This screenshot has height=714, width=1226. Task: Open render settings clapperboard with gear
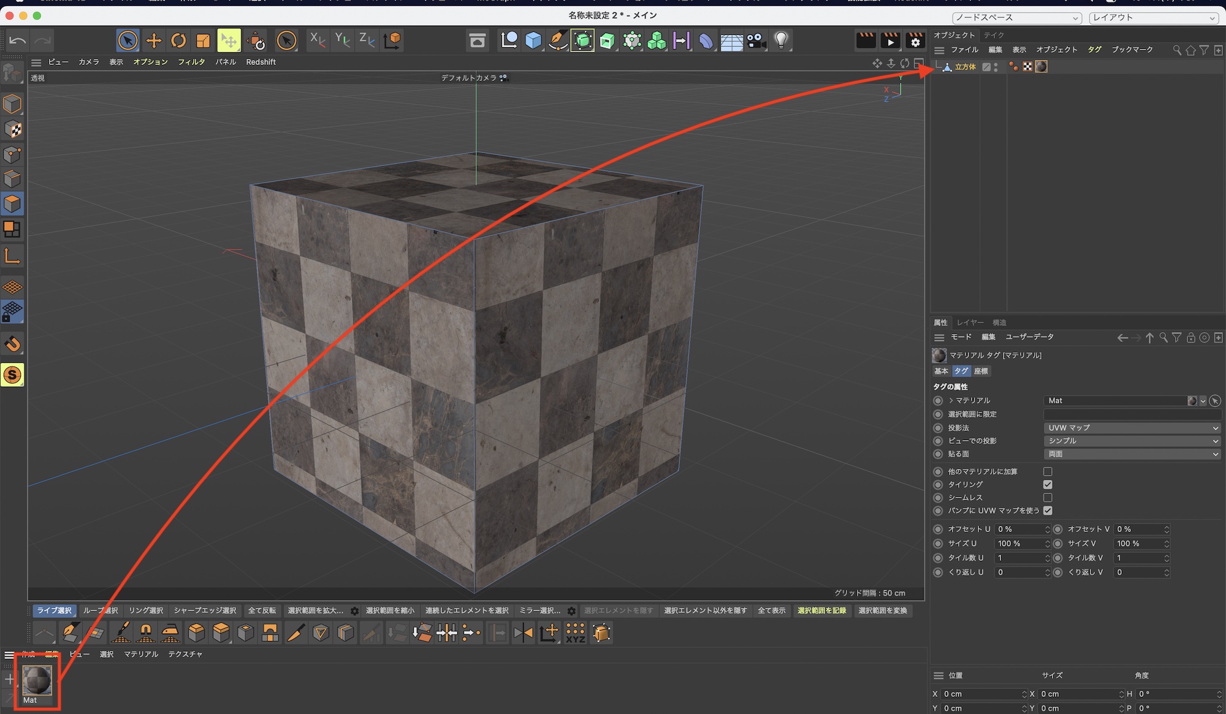pyautogui.click(x=915, y=41)
